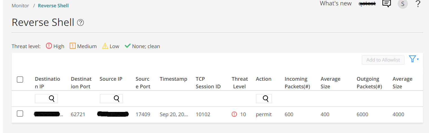Viewport: 429px width, 133px height.
Task: Sort by the Threat Level column header
Action: click(240, 83)
